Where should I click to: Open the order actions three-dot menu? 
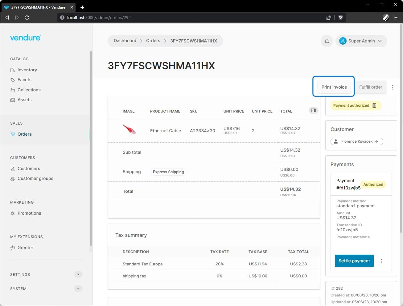pyautogui.click(x=393, y=87)
